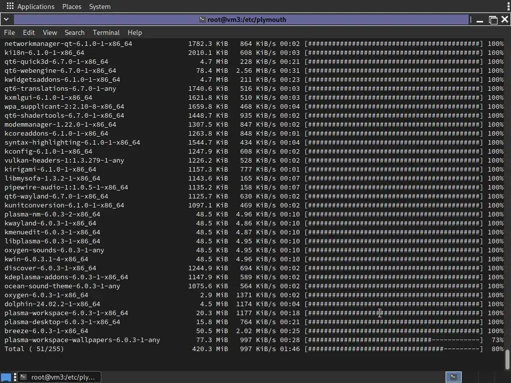Click text kdeplasma-addons-6.0.3-1-x86_64
Screen dimensions: 511x383
[x=66, y=277]
